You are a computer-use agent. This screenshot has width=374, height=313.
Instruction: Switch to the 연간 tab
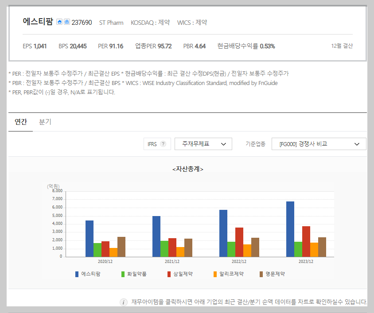(x=21, y=122)
